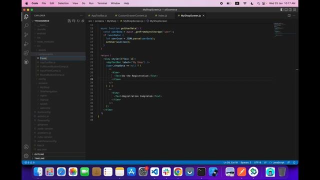Click Ln 28, Col 18 status item
Image resolution: width=320 pixels, height=180 pixels.
(x=230, y=162)
